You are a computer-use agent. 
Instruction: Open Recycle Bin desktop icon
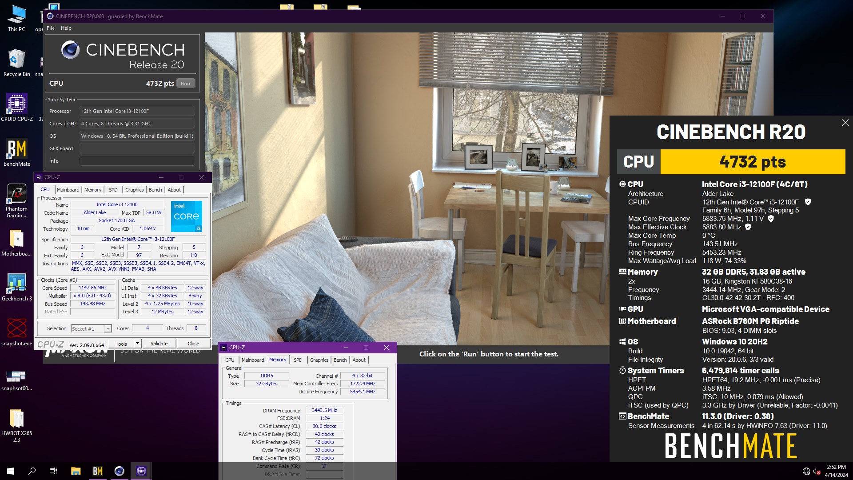click(x=16, y=63)
